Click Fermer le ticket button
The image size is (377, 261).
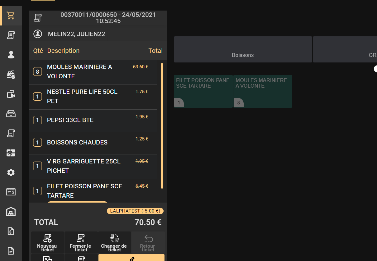tap(81, 243)
